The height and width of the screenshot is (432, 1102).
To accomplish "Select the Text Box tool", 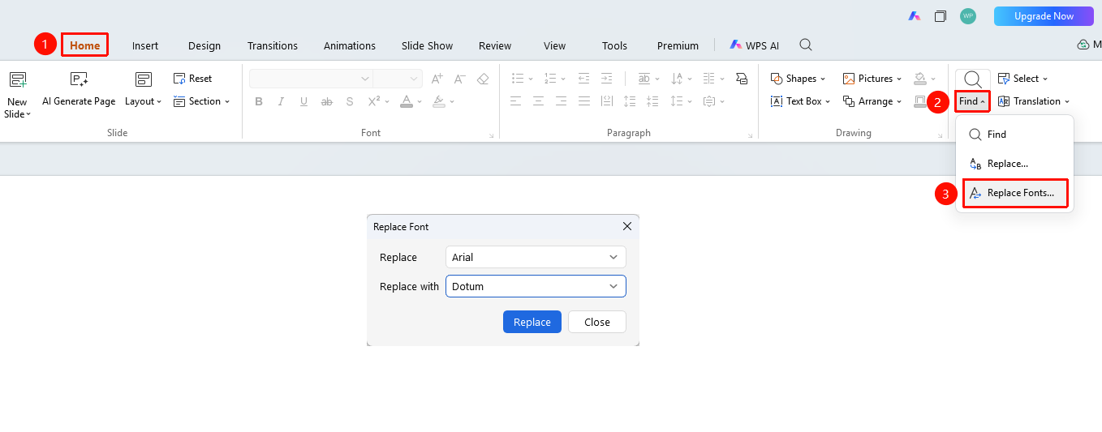I will click(x=796, y=101).
